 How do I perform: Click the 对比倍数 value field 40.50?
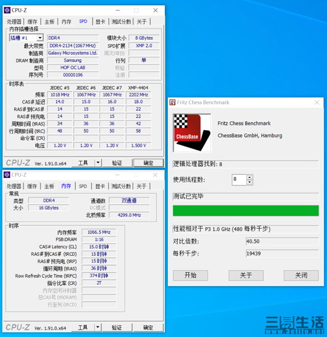(282, 241)
